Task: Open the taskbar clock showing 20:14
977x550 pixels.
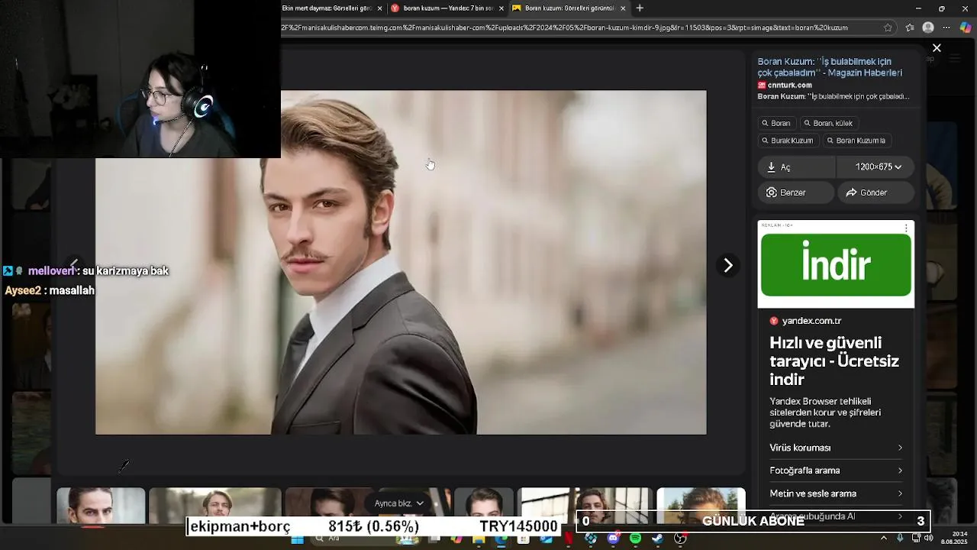Action: (x=954, y=538)
